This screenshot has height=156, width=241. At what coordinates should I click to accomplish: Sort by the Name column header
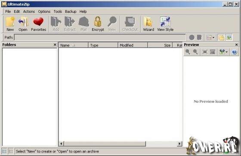coord(74,45)
